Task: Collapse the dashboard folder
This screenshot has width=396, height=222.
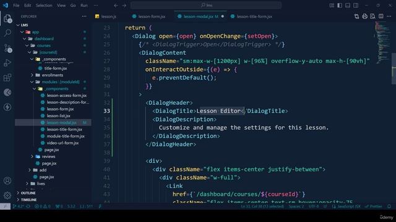Action: click(x=25, y=39)
